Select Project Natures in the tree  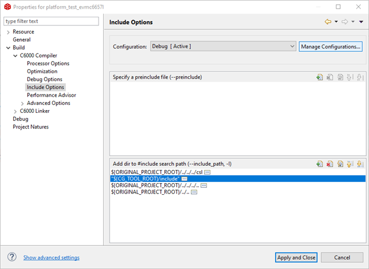[31, 127]
